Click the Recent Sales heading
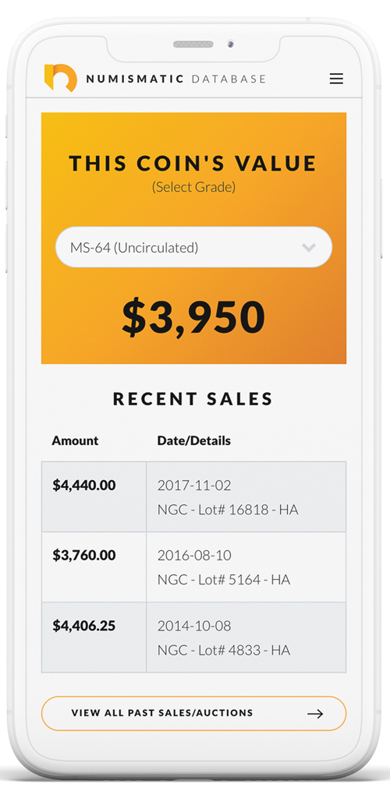 click(193, 399)
